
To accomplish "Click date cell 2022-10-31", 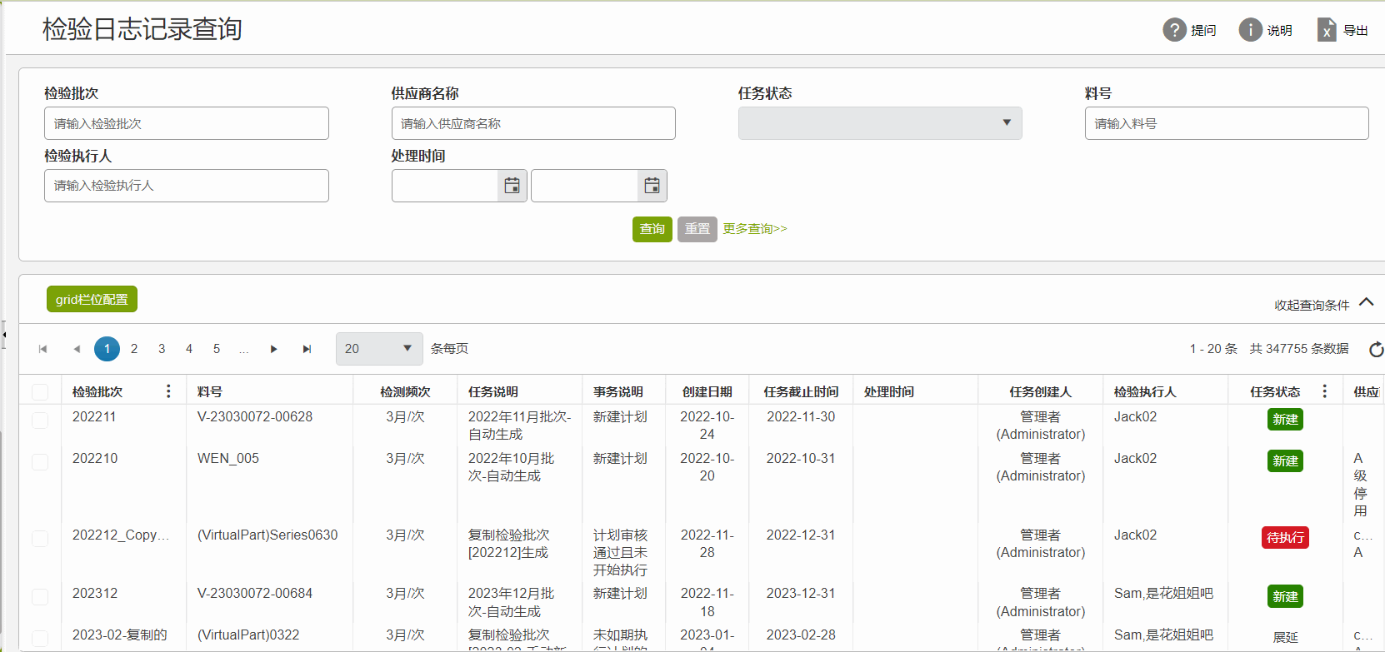I will tap(801, 458).
